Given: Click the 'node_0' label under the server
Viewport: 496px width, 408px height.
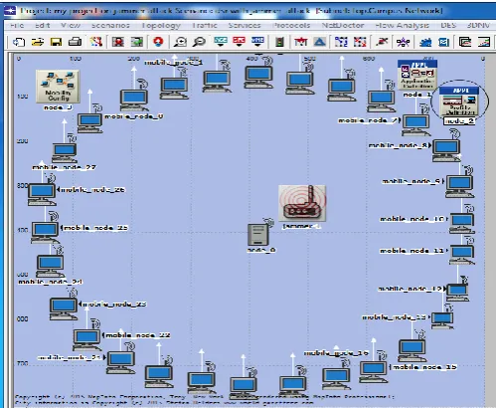Looking at the screenshot, I should [x=261, y=250].
